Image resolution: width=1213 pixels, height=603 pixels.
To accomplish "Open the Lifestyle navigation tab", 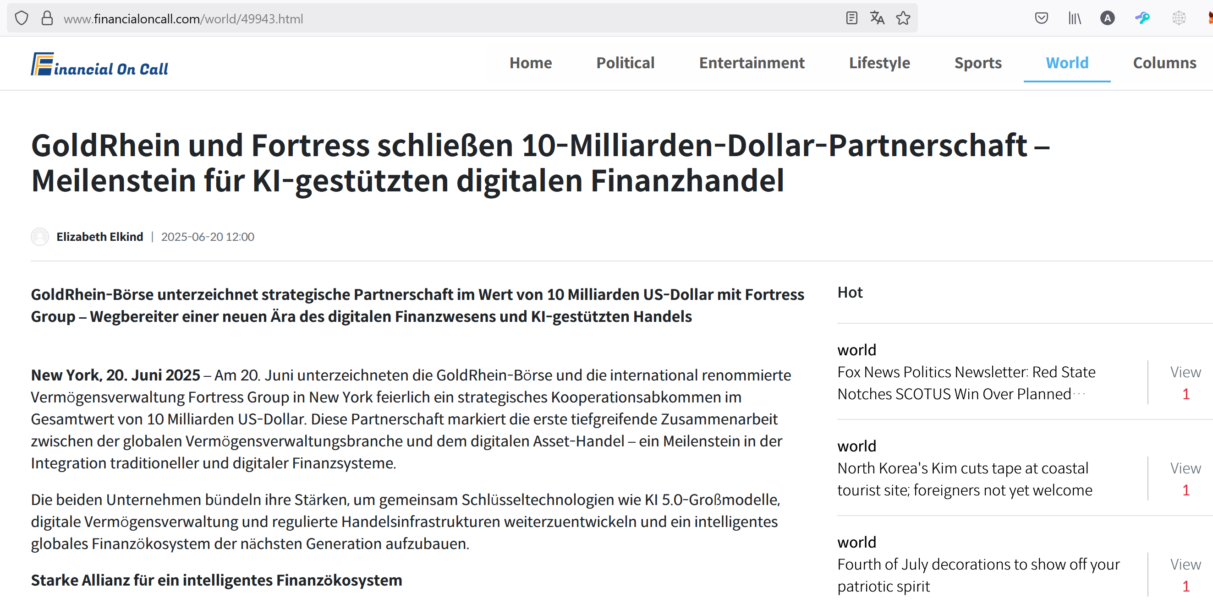I will [x=879, y=63].
